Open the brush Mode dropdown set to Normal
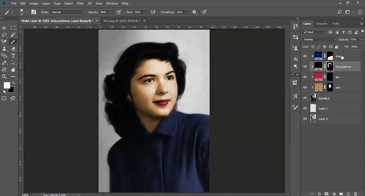Viewport: 365px width, 196px height. click(67, 12)
